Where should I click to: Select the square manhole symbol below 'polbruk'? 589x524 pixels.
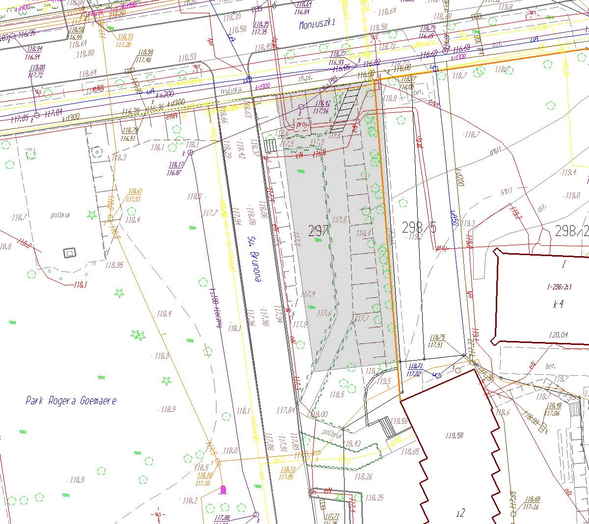tap(70, 253)
